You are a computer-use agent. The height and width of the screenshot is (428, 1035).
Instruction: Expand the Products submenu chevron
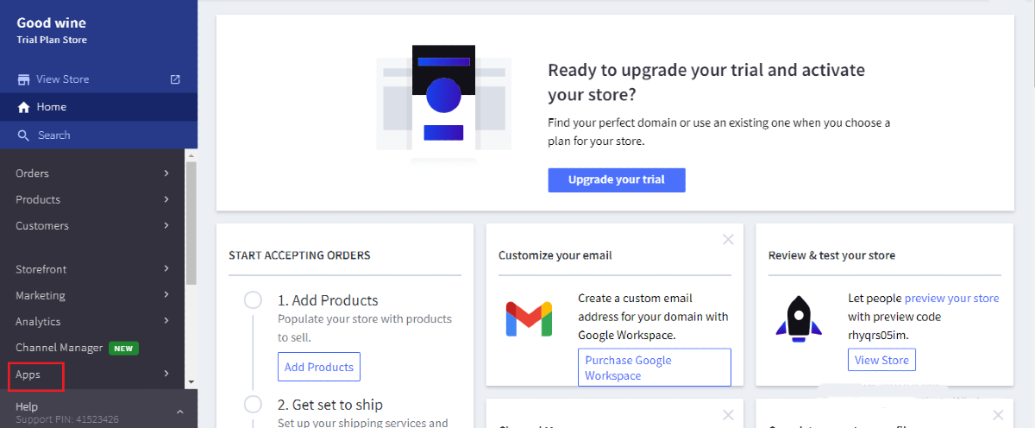click(x=166, y=199)
